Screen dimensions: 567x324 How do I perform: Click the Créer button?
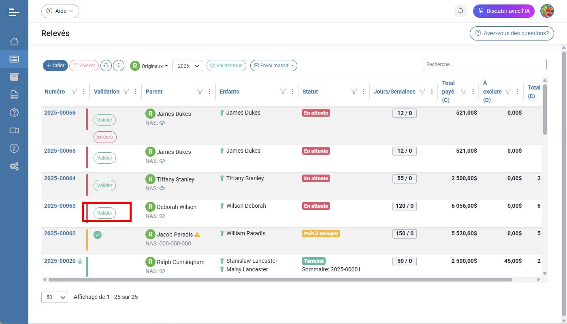tap(55, 66)
